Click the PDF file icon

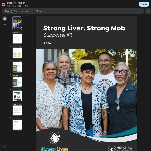point(4,4)
